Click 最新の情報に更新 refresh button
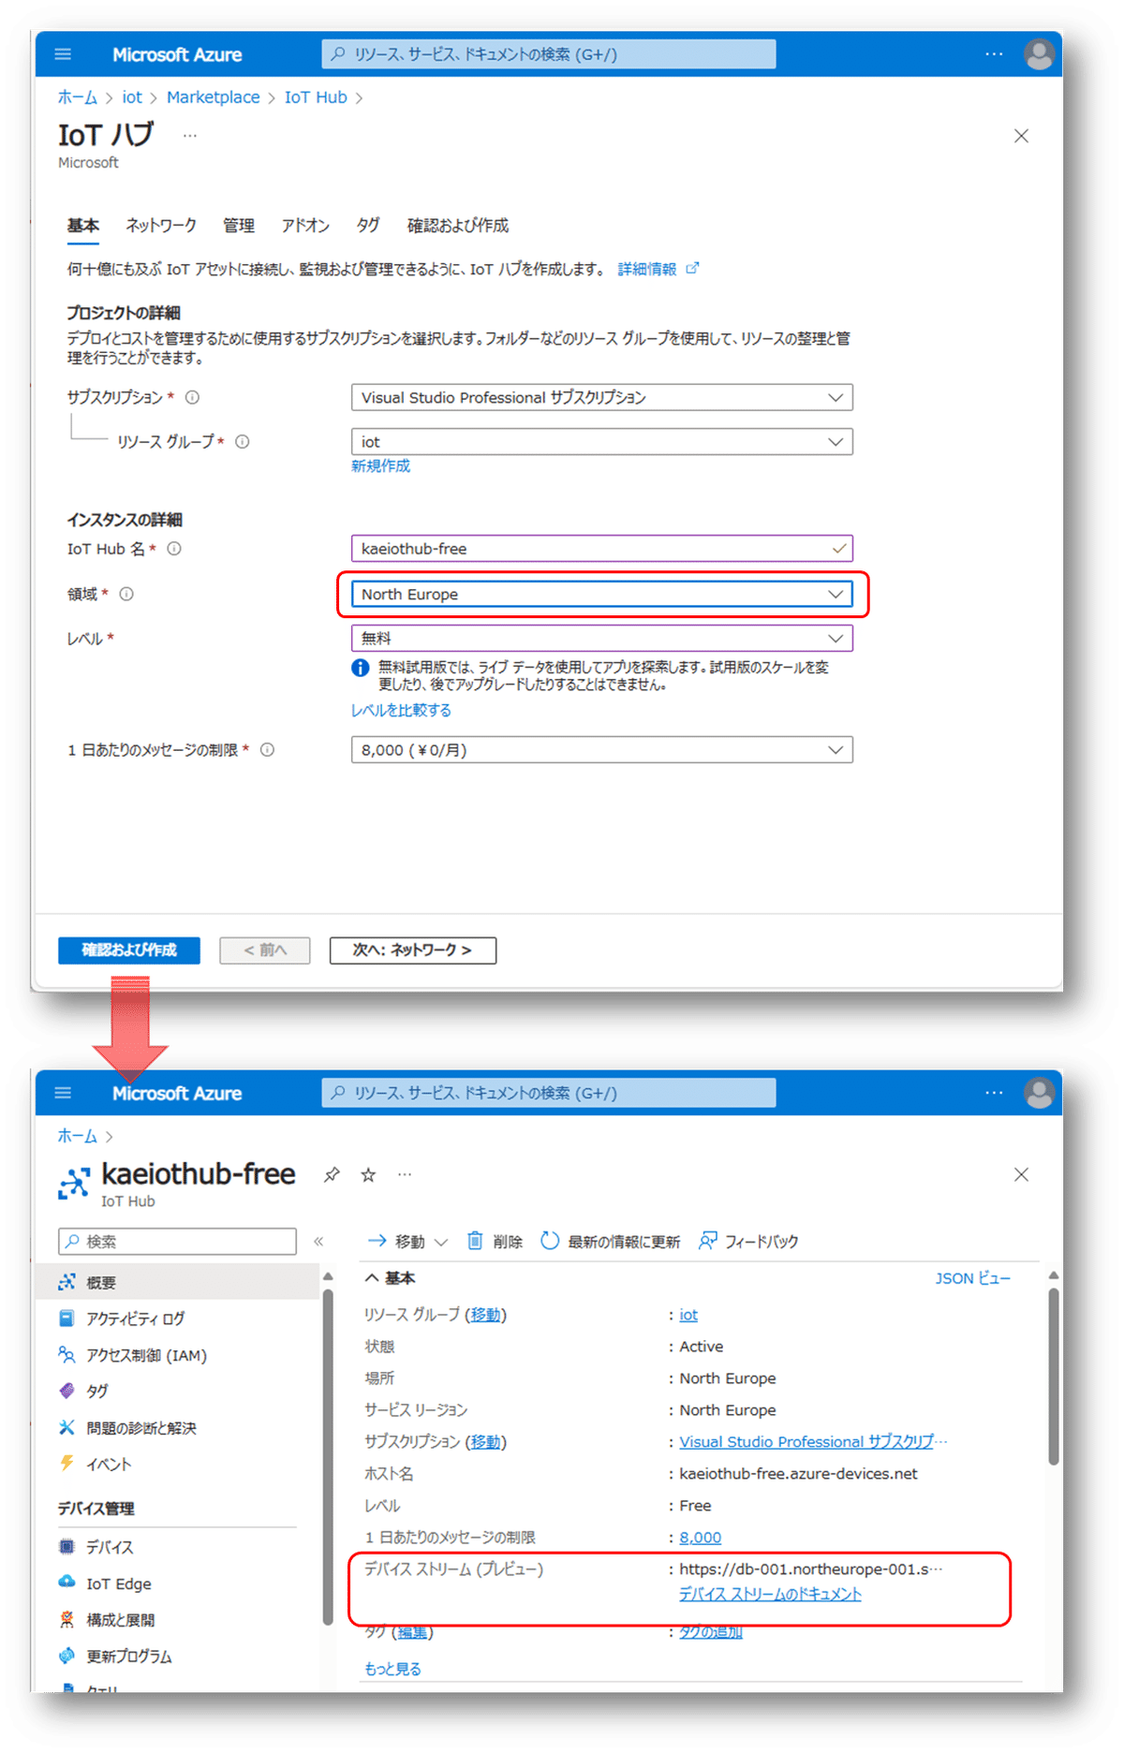 [x=611, y=1242]
